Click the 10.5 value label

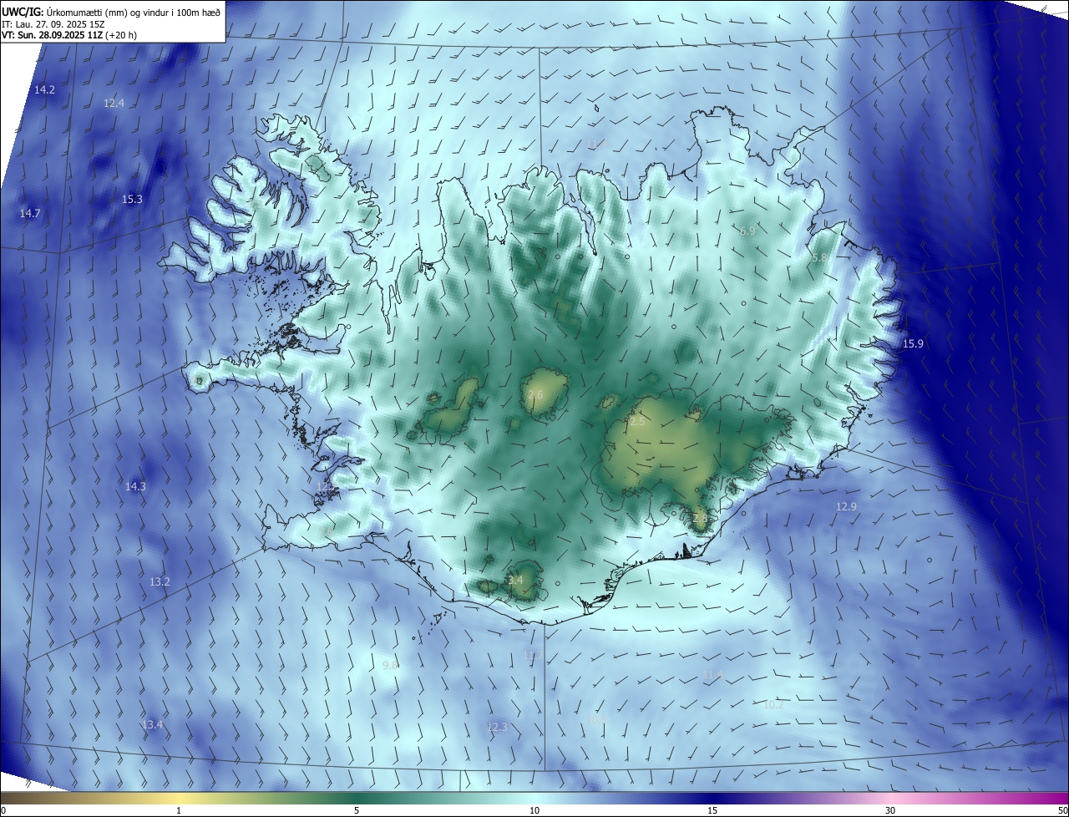point(598,718)
